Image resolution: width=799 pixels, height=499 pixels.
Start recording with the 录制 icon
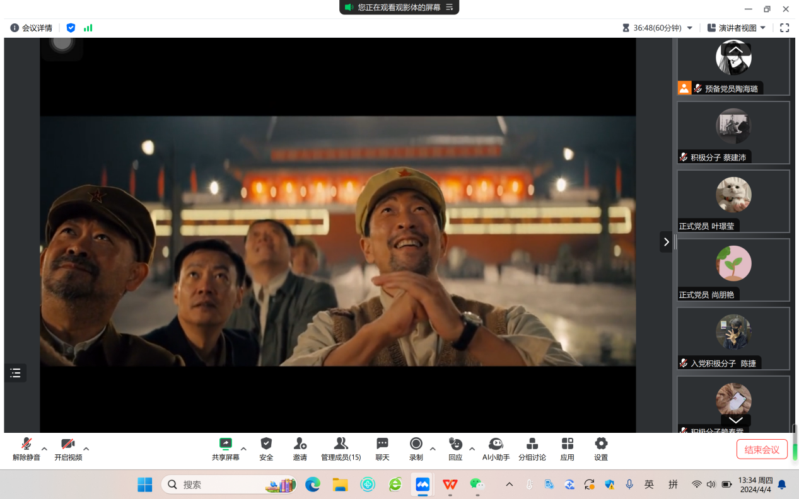point(417,448)
